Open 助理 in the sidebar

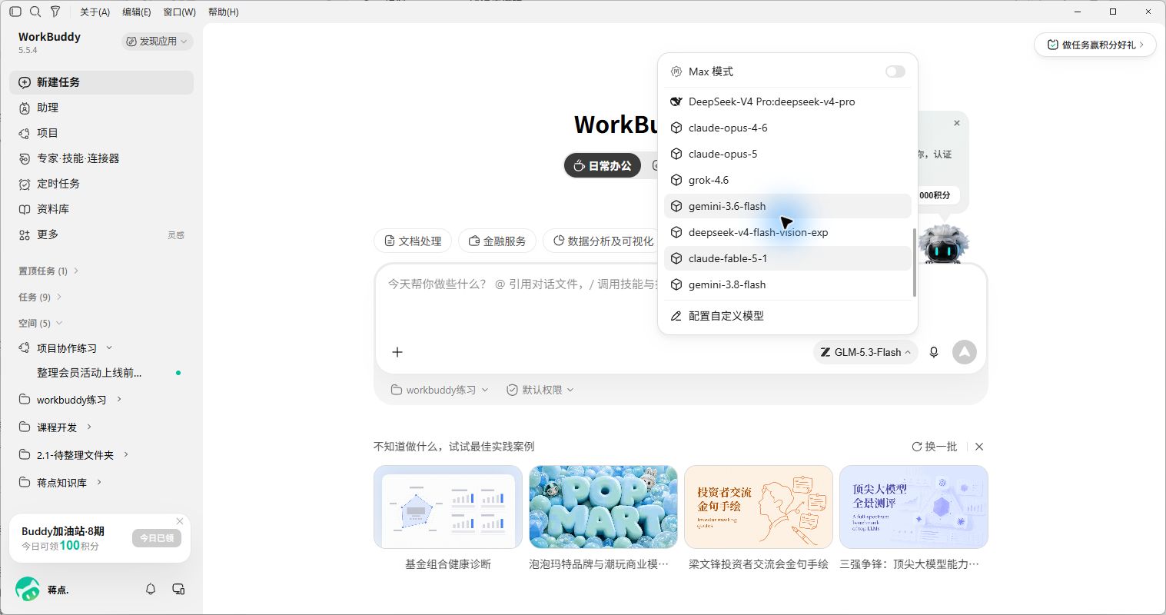tap(101, 108)
